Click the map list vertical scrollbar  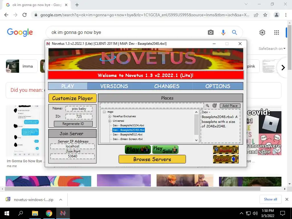point(196,125)
